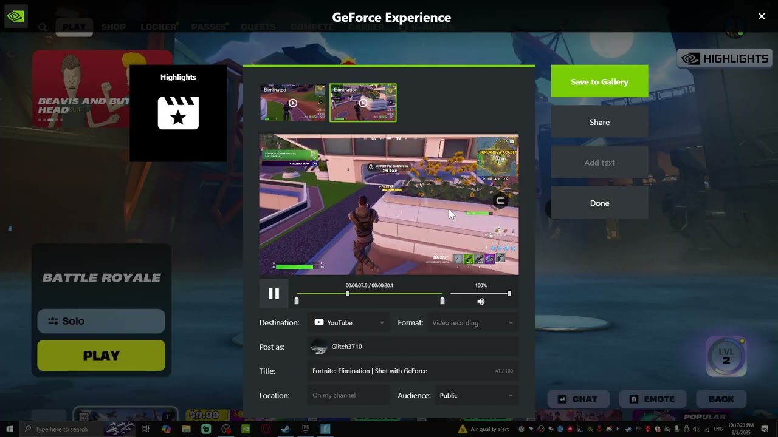This screenshot has width=778, height=437.
Task: Open the Format Video recording dropdown
Action: [472, 322]
